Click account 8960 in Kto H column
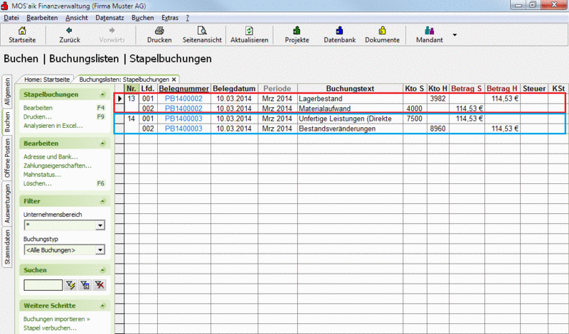 point(437,129)
